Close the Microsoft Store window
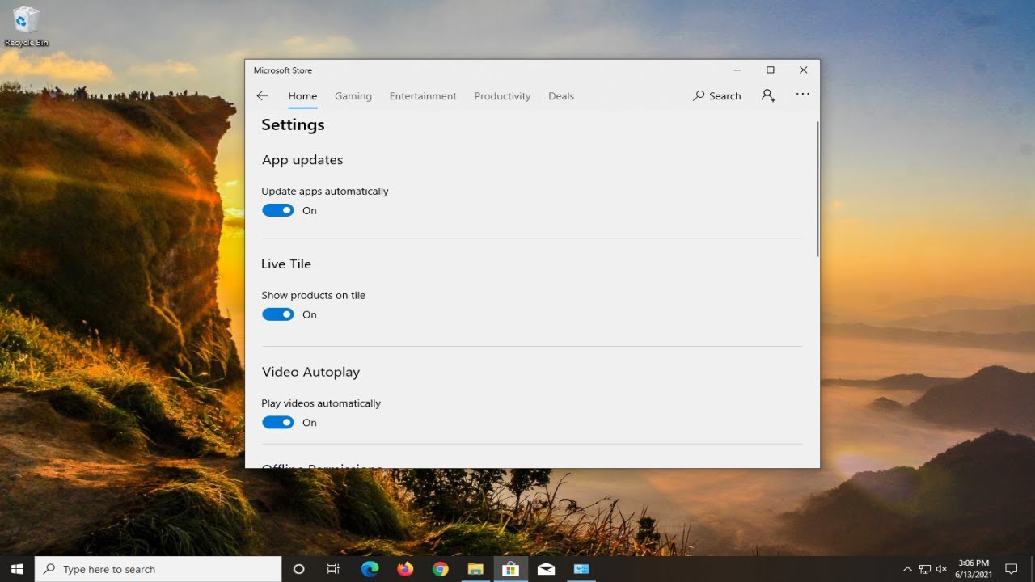This screenshot has height=582, width=1035. click(803, 70)
